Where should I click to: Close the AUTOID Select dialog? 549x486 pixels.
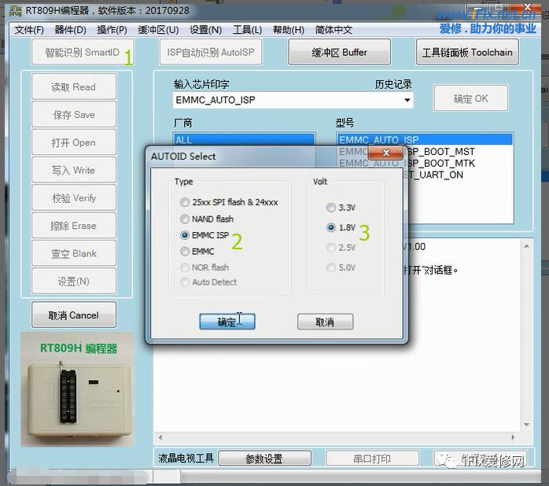click(386, 153)
